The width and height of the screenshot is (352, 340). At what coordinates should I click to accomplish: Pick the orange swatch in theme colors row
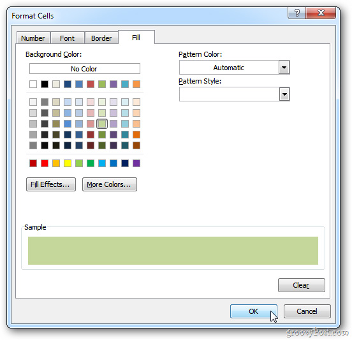pos(136,84)
